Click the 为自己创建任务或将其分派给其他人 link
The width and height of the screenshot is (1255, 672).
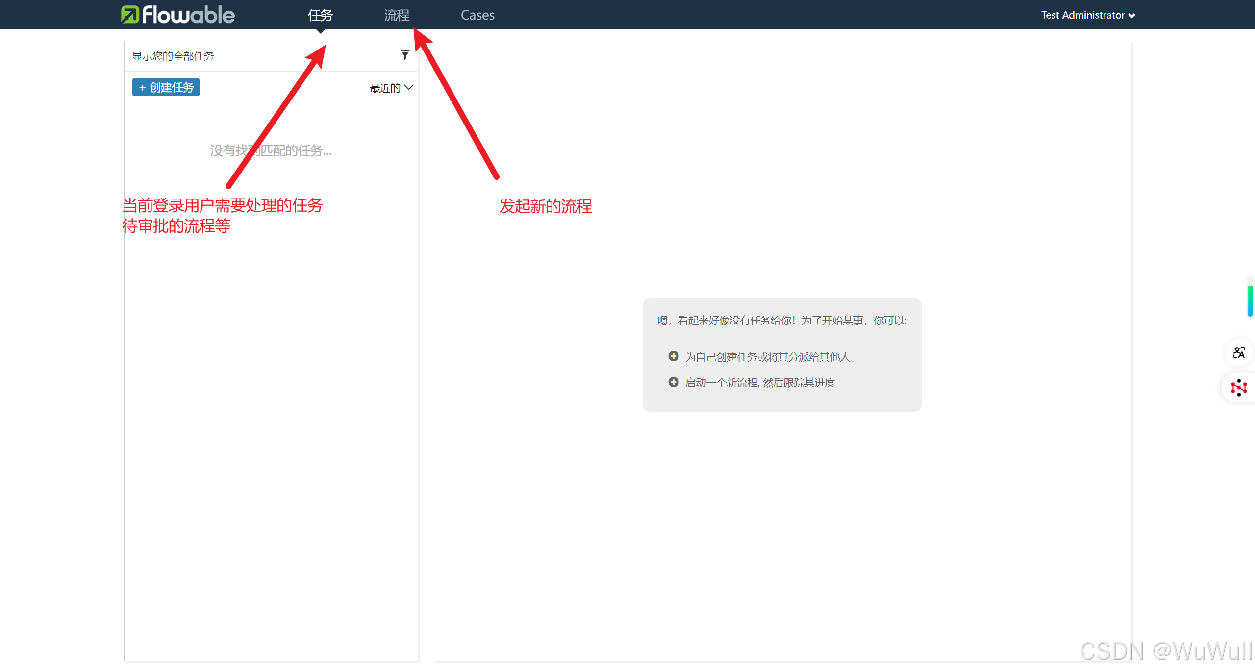click(767, 357)
